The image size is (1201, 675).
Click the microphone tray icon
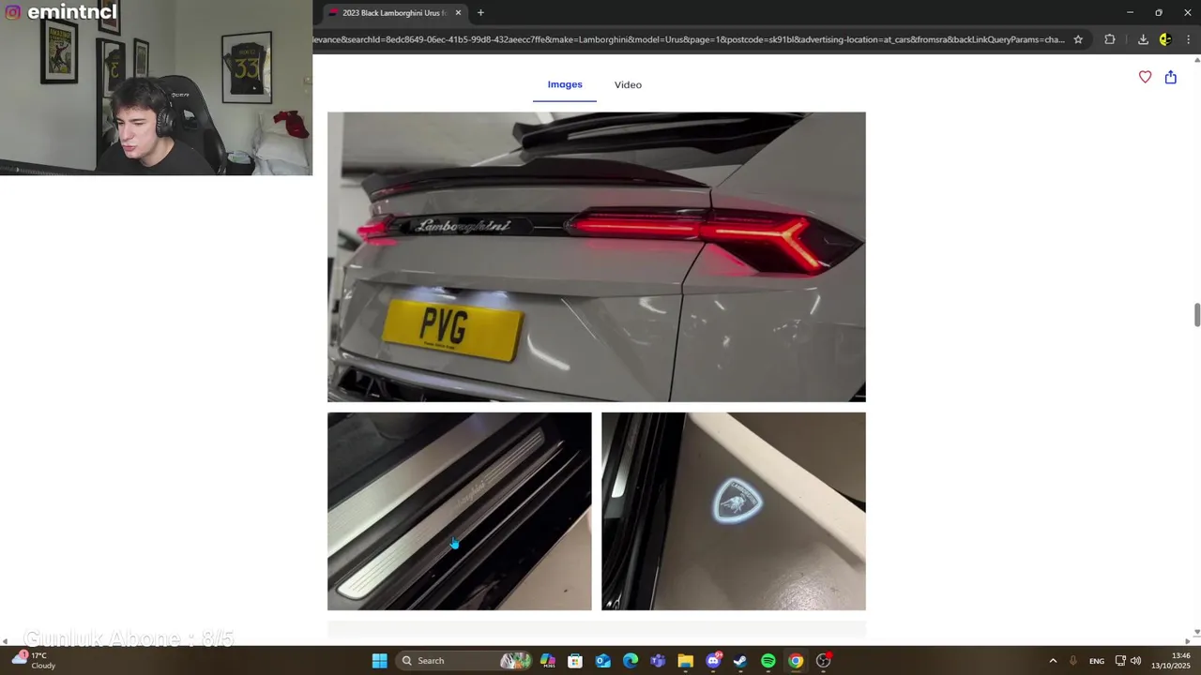pyautogui.click(x=1073, y=661)
